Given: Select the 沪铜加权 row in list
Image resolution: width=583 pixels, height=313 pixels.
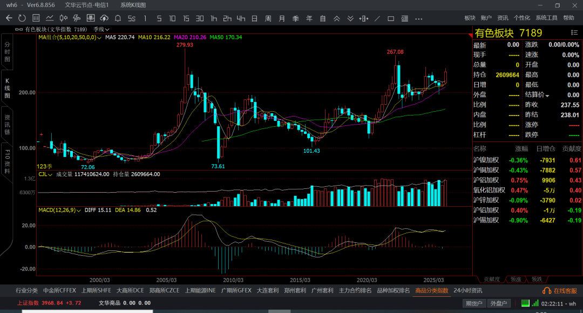Looking at the screenshot, I should 486,170.
